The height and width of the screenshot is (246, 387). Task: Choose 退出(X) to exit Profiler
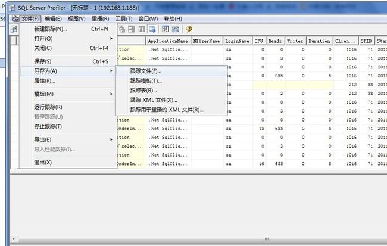(68, 162)
